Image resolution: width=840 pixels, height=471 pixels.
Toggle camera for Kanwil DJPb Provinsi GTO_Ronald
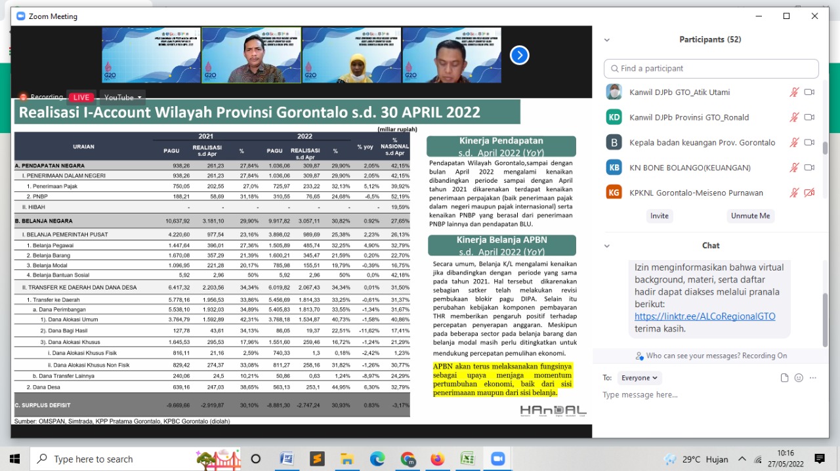(x=810, y=117)
